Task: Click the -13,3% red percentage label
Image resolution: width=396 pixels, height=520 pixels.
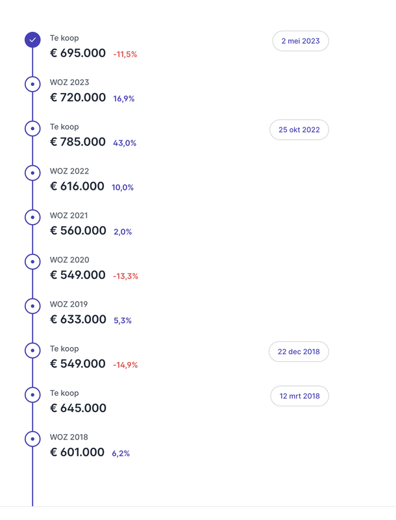Action: 125,276
